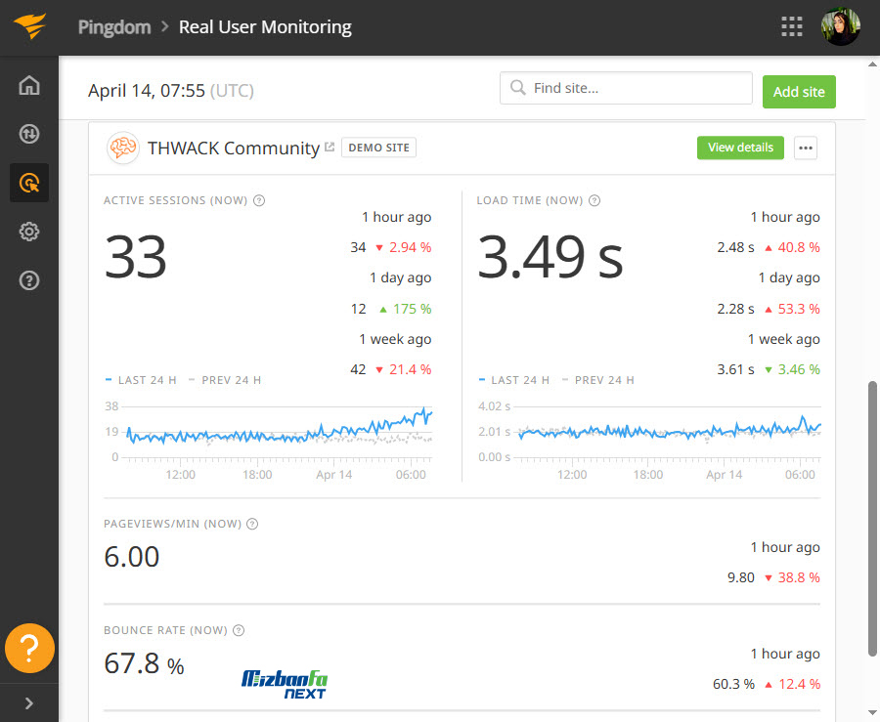Toggle the PREV 24 H legend in sessions chart
Image resolution: width=880 pixels, height=722 pixels.
pyautogui.click(x=225, y=380)
